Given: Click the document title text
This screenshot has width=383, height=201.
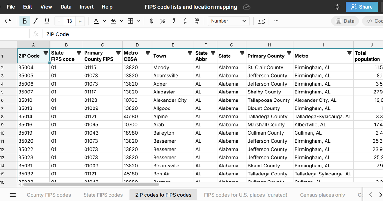Looking at the screenshot, I should (x=191, y=7).
